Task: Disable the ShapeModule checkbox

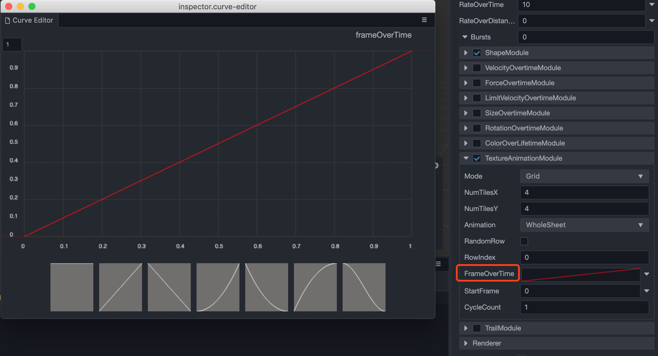Action: [x=477, y=53]
